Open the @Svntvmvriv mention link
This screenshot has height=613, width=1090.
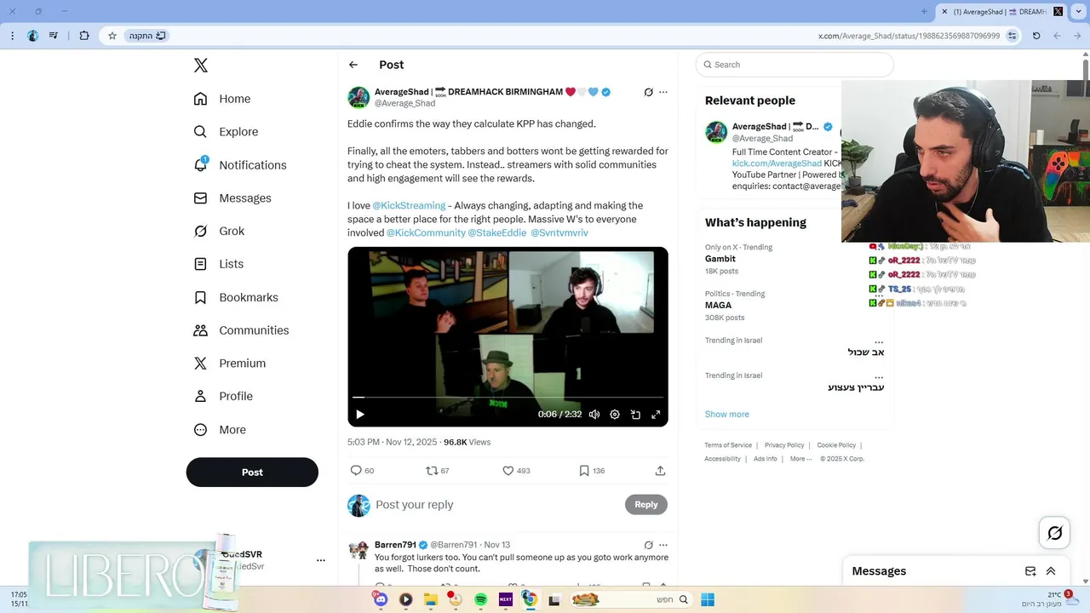559,232
